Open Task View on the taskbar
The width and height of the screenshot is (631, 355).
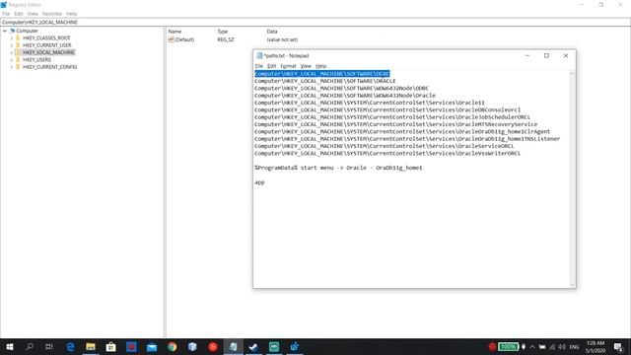(49, 346)
